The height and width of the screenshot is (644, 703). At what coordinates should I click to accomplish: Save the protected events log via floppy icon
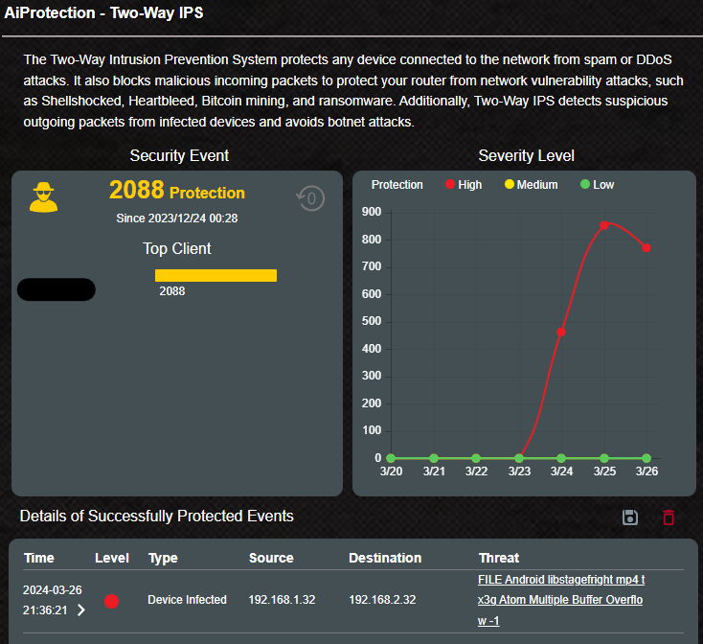point(630,517)
